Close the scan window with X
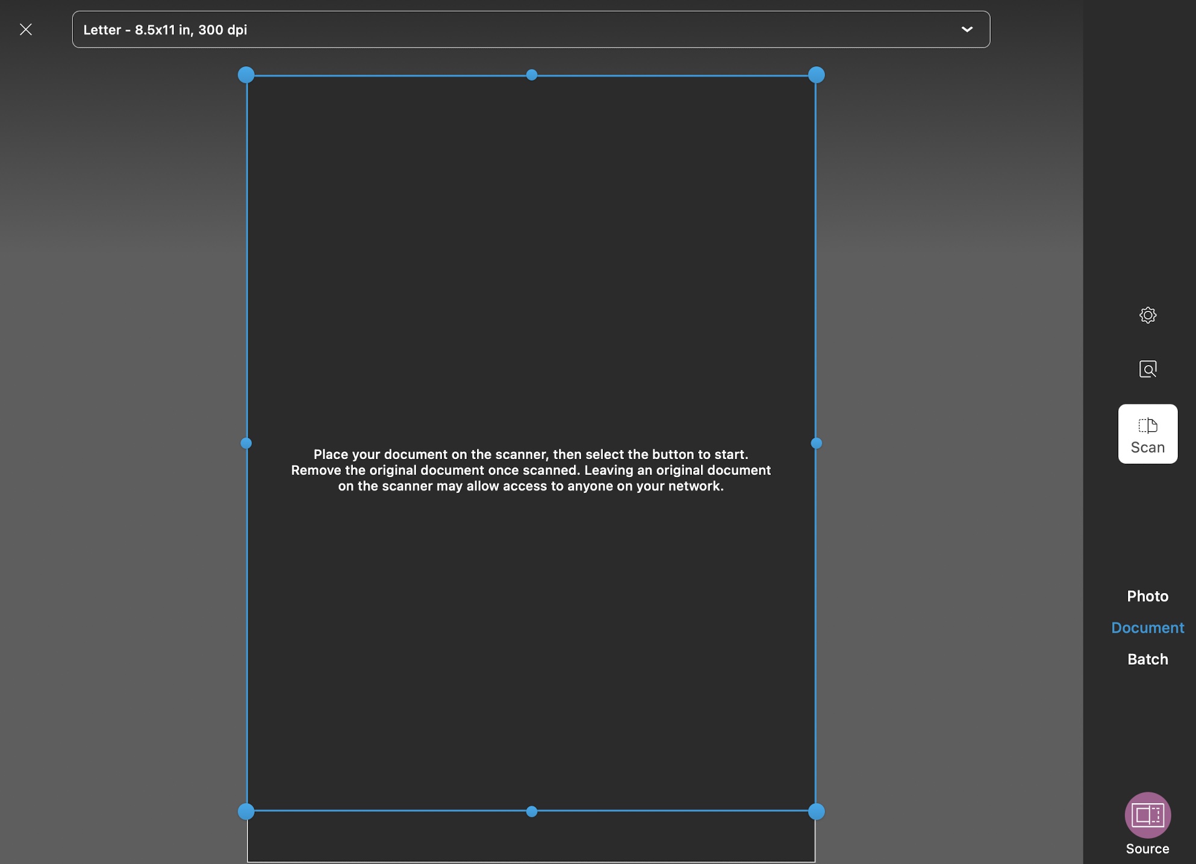The width and height of the screenshot is (1196, 864). click(x=25, y=30)
